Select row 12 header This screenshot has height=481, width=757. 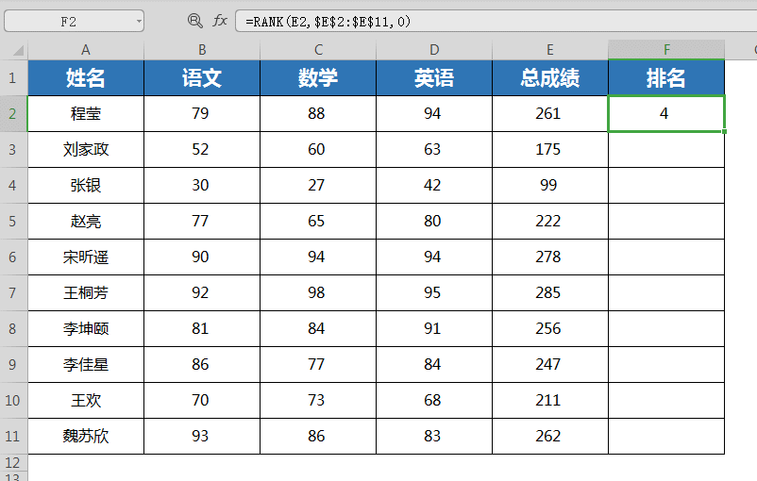click(13, 462)
